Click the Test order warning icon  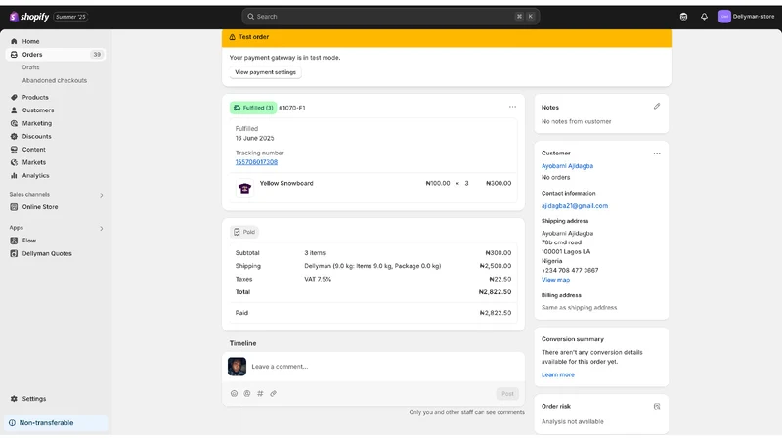click(232, 37)
